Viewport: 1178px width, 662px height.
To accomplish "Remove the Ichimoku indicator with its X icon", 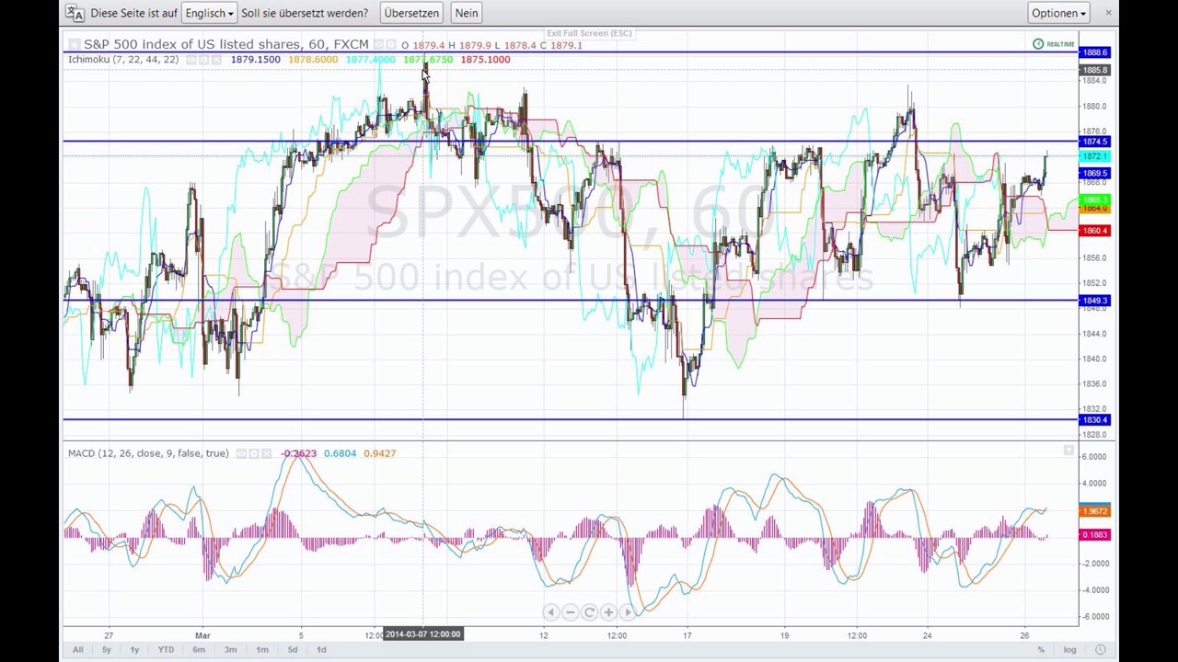I will pyautogui.click(x=216, y=60).
